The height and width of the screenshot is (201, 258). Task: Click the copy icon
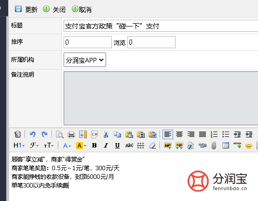tap(117, 134)
